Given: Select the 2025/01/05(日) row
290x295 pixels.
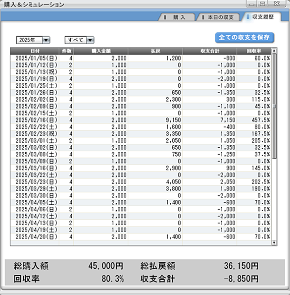Looking at the screenshot, I should 141,58.
